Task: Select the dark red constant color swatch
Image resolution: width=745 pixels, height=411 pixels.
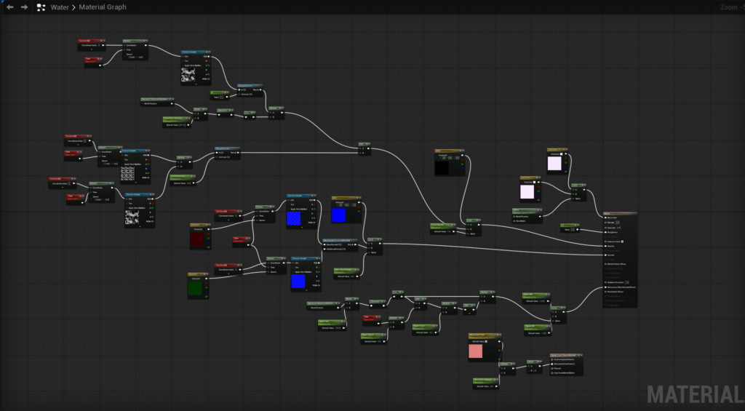Action: pyautogui.click(x=198, y=239)
